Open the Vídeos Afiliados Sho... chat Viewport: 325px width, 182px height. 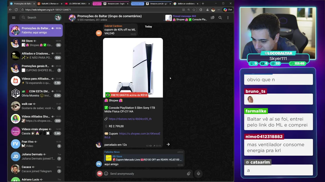pos(36,119)
